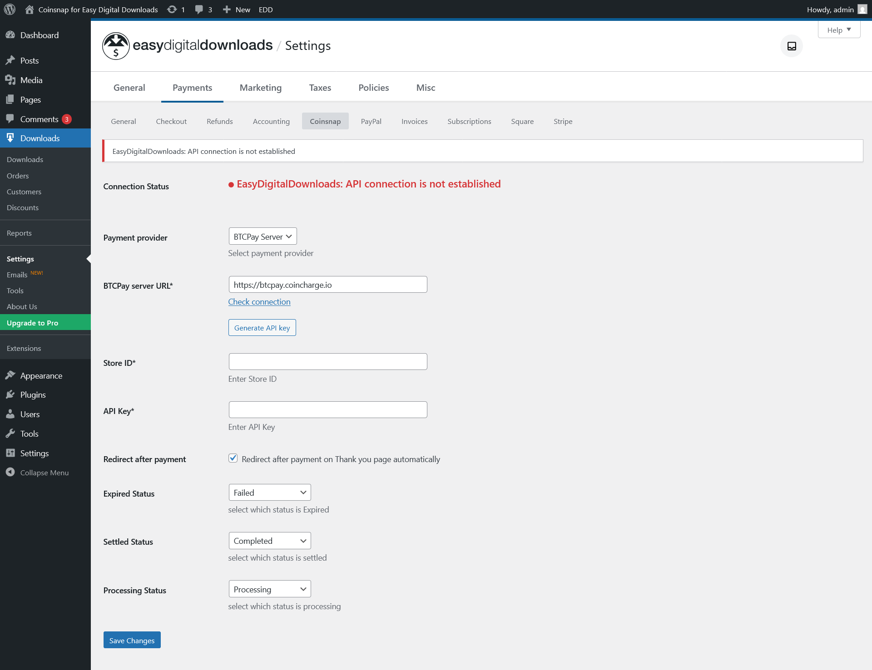Open the Emails submenu link

[17, 275]
